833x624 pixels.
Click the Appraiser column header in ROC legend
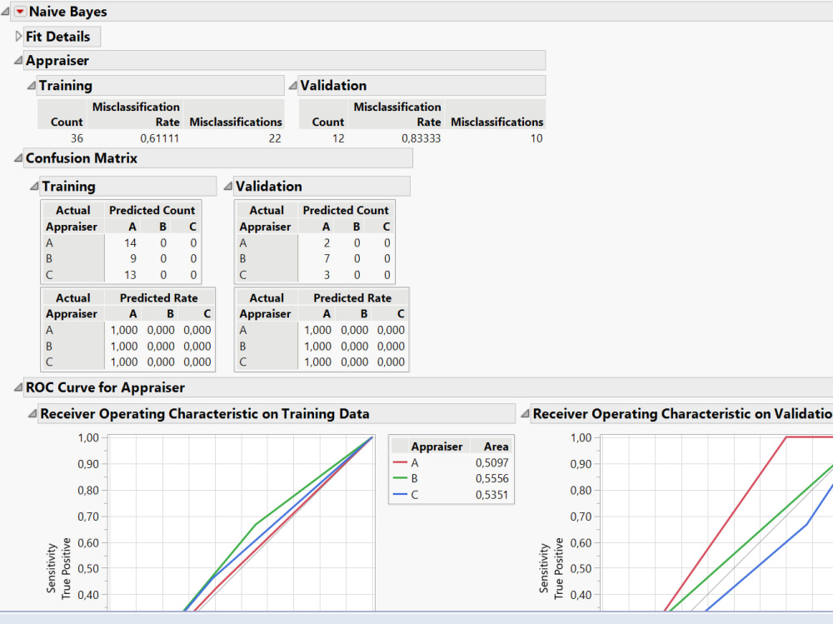[x=436, y=447]
